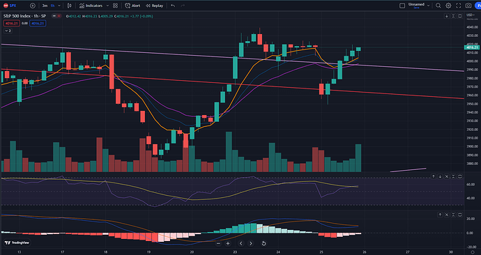Open the quick search magnifier icon

click(438, 6)
